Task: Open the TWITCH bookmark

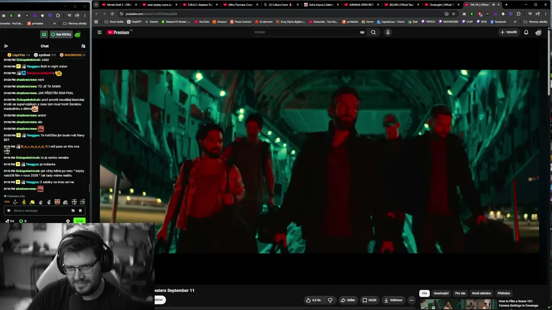Action: click(428, 22)
